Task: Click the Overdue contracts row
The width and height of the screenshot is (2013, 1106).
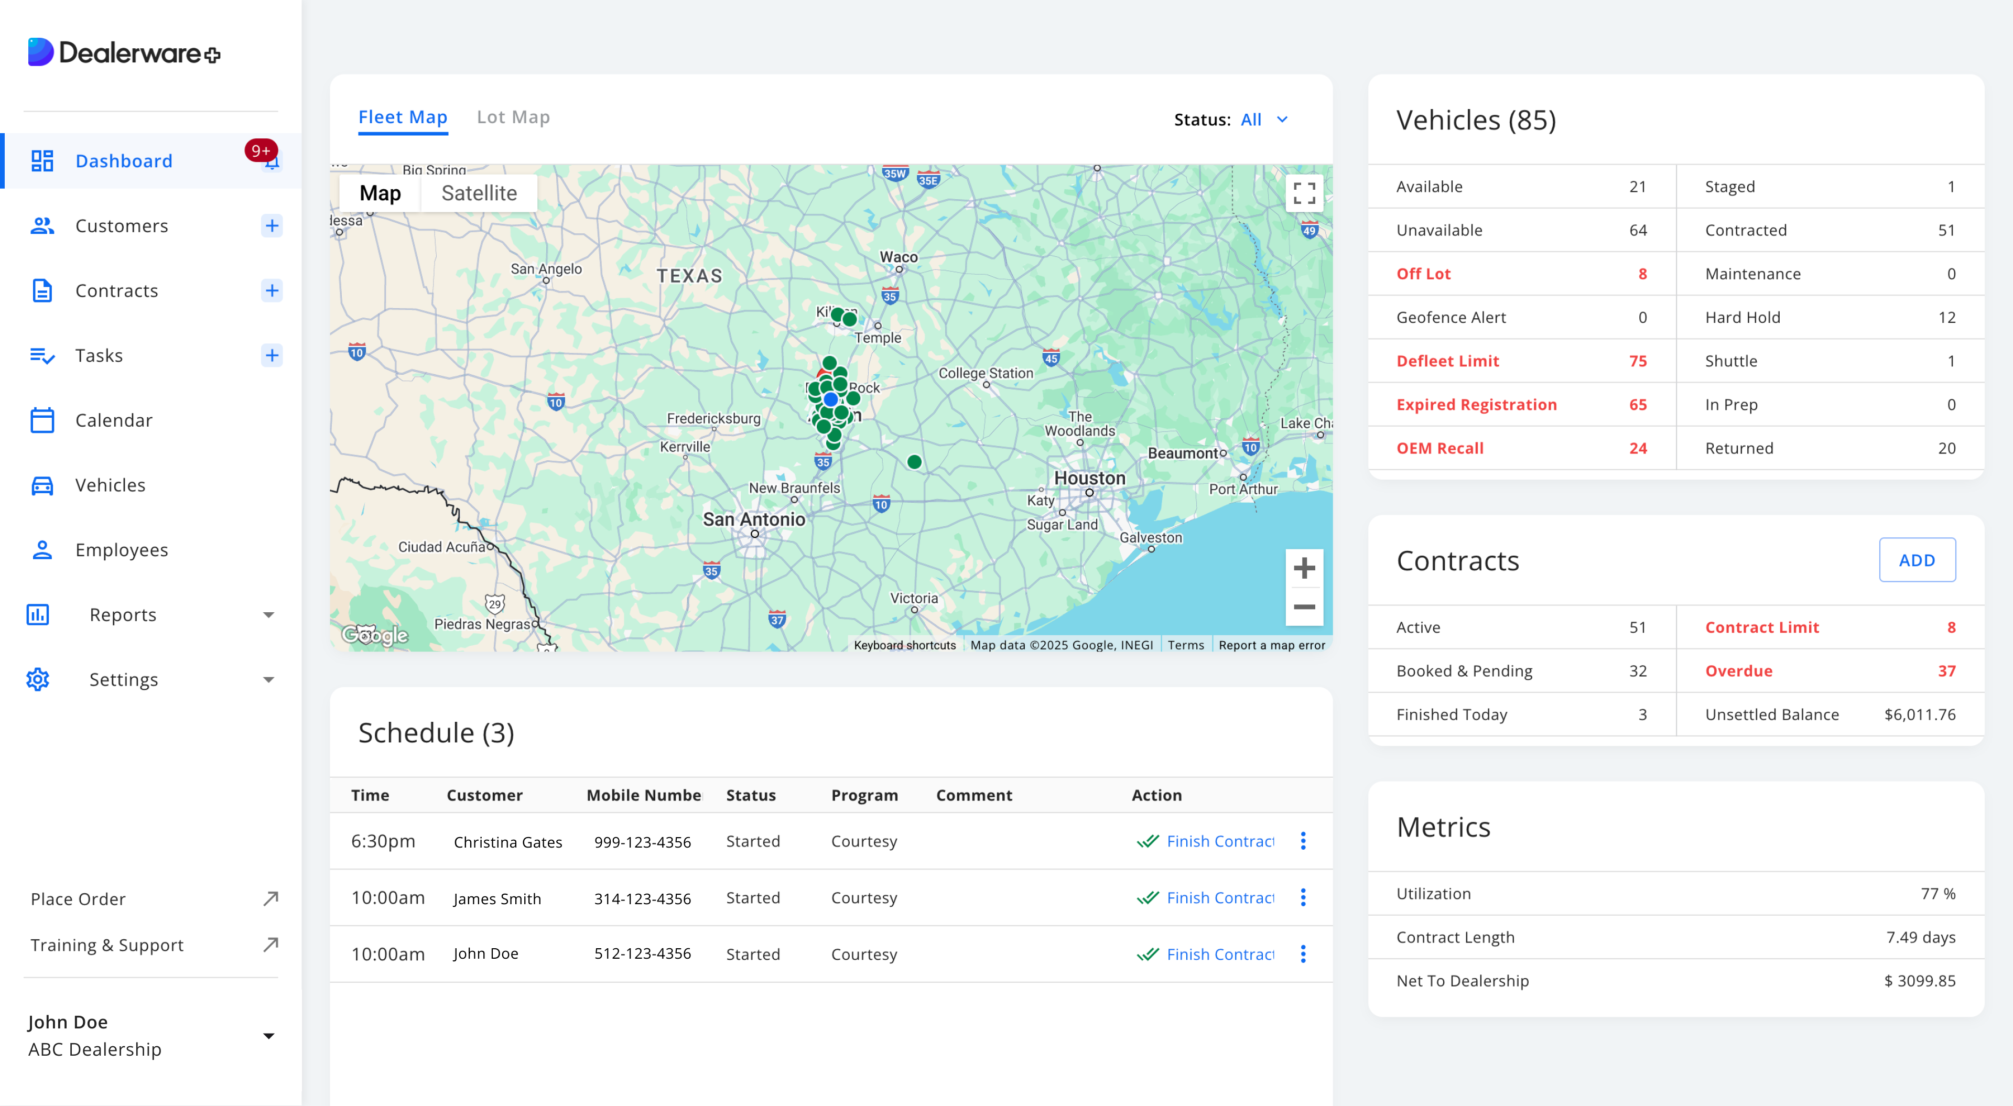Action: pyautogui.click(x=1830, y=670)
